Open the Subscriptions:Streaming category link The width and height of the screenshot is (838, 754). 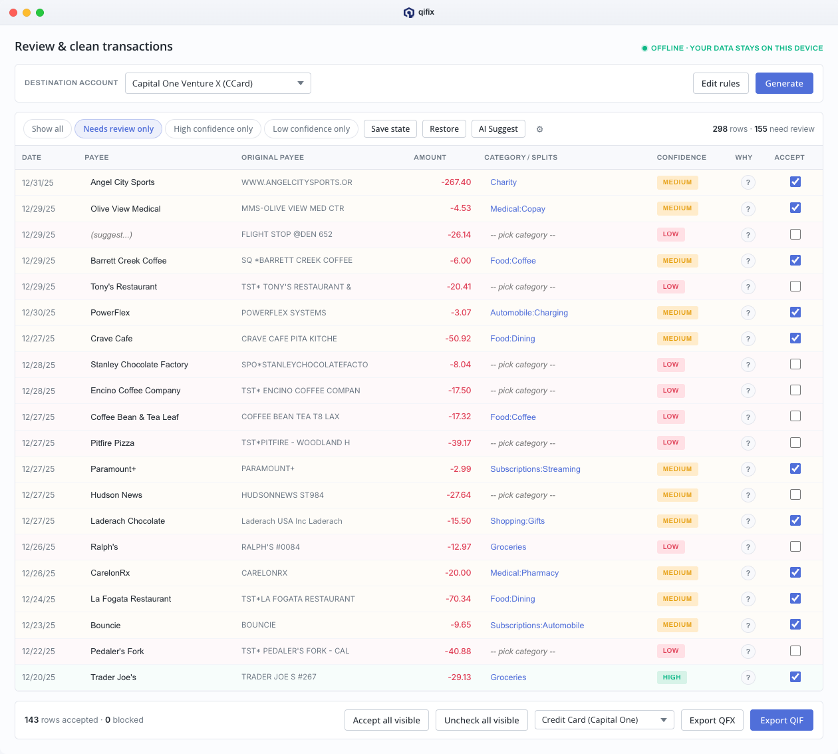click(535, 469)
